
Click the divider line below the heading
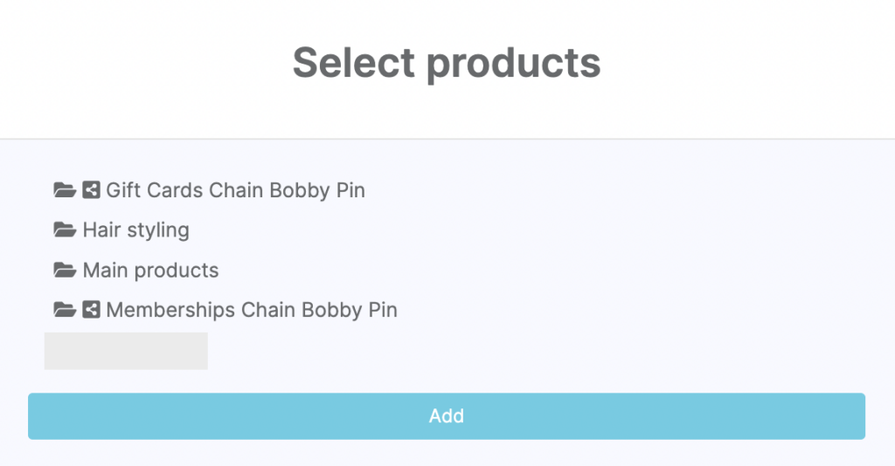(447, 139)
